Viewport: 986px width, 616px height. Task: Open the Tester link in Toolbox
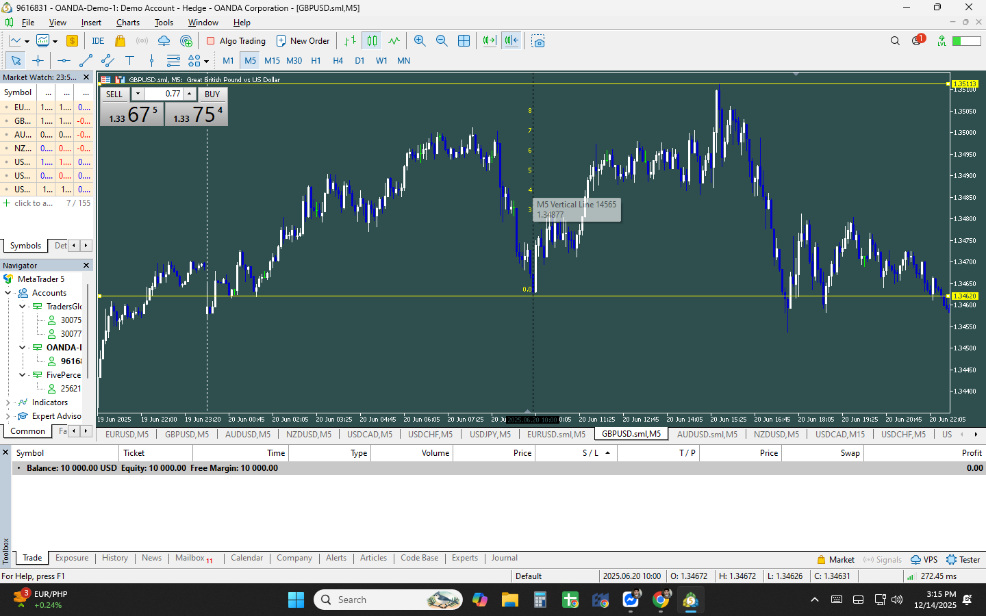(963, 559)
